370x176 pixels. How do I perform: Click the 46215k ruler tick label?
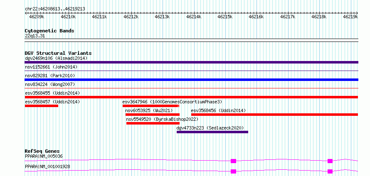[x=225, y=17]
